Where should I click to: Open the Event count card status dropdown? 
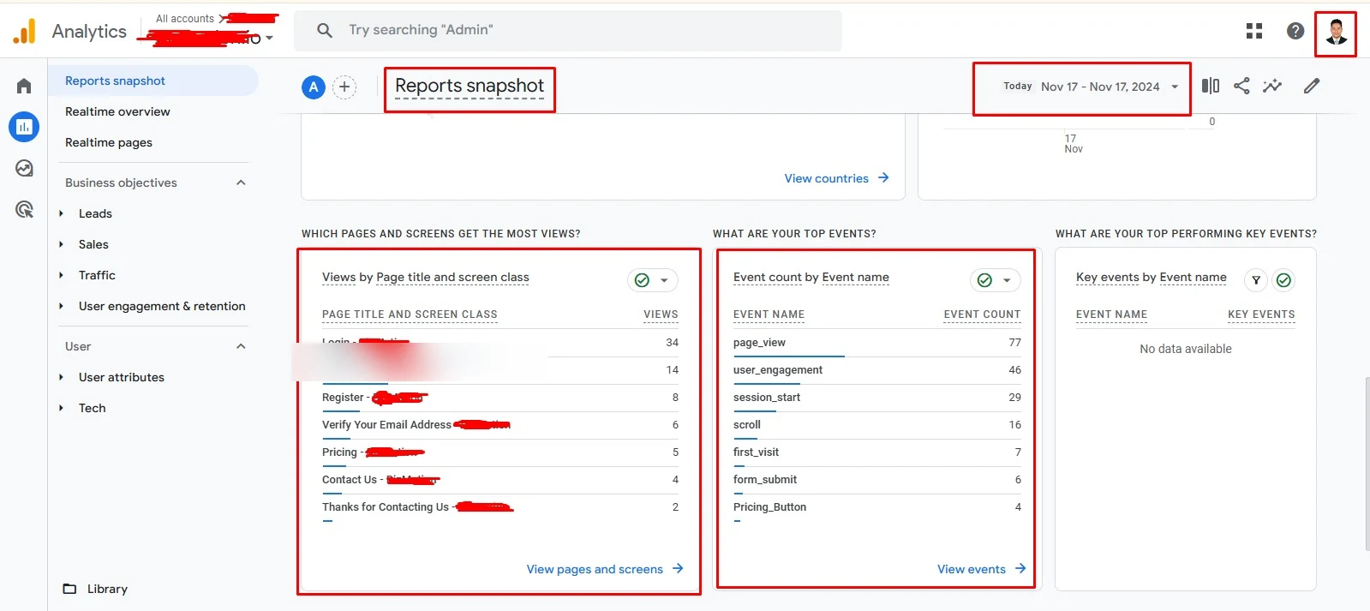point(996,280)
